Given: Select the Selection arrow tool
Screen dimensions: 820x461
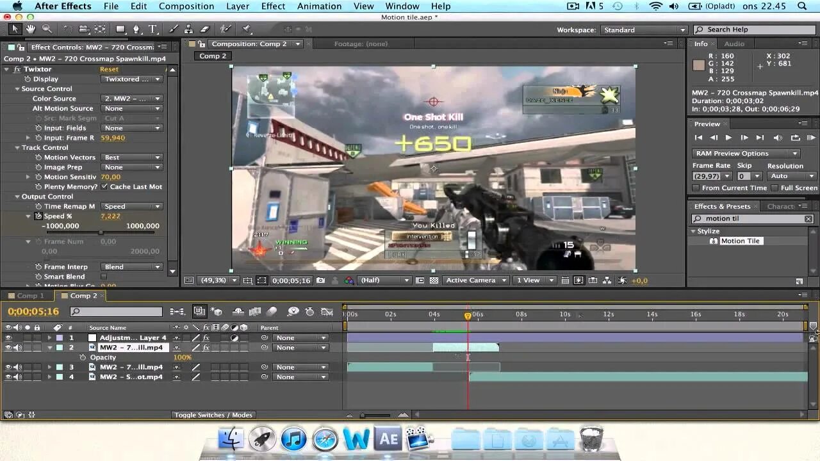Looking at the screenshot, I should [x=15, y=29].
